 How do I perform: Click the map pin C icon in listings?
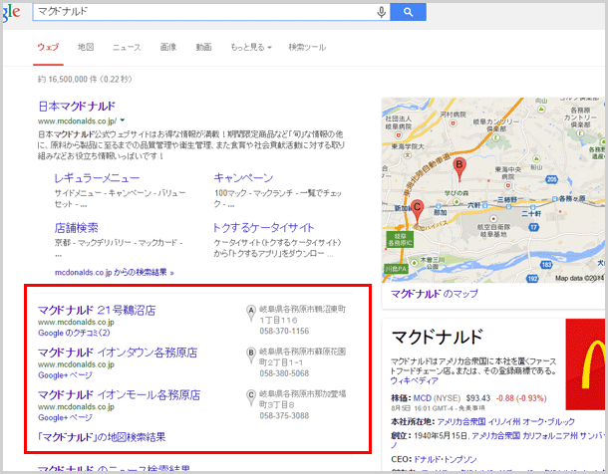pyautogui.click(x=251, y=398)
